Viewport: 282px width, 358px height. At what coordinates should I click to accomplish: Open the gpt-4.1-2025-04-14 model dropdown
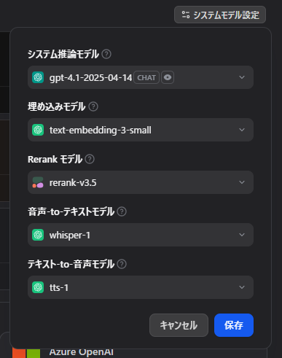coord(141,77)
